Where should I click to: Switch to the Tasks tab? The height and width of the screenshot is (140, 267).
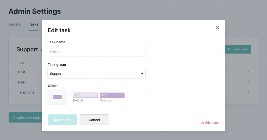33,24
